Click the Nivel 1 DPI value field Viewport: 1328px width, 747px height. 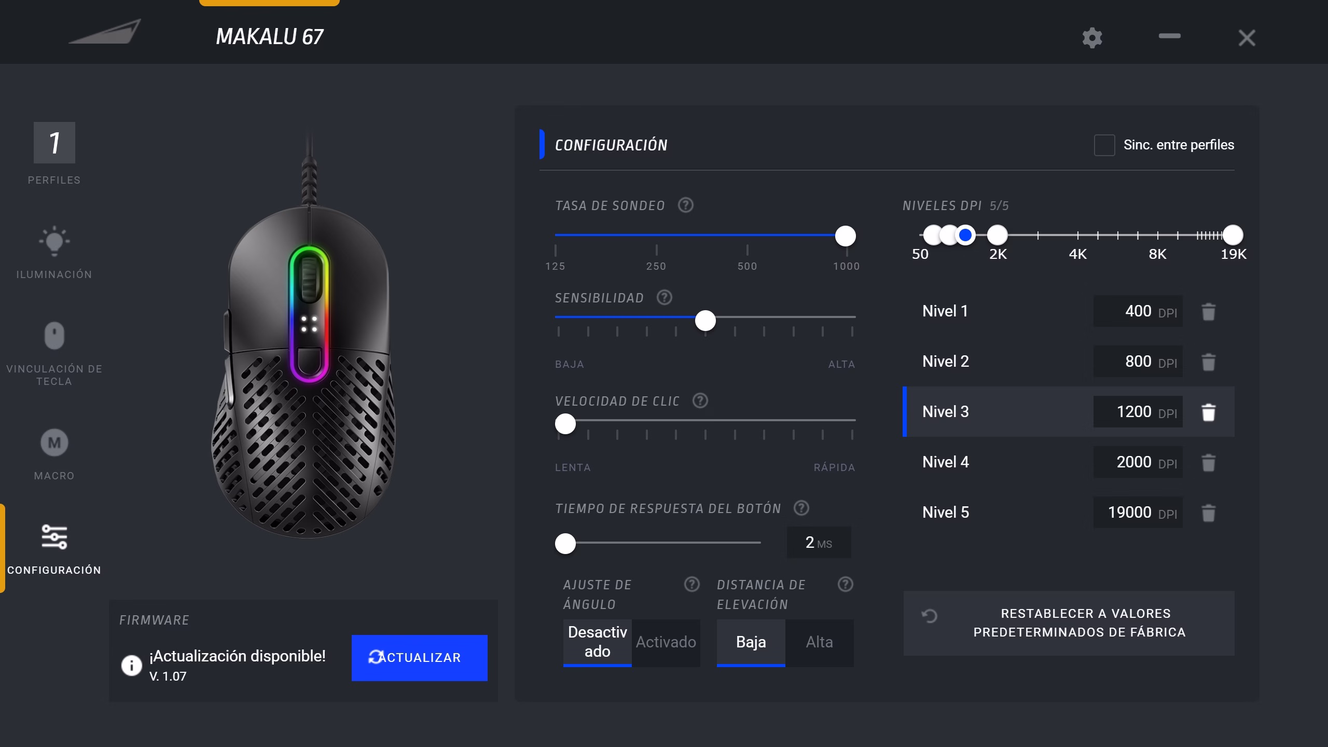tap(1138, 311)
